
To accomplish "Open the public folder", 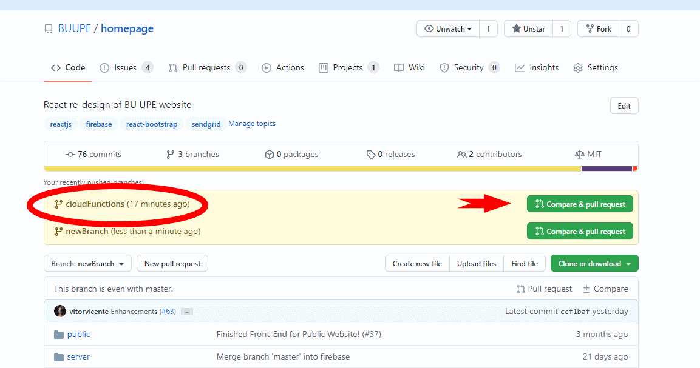I will [78, 334].
